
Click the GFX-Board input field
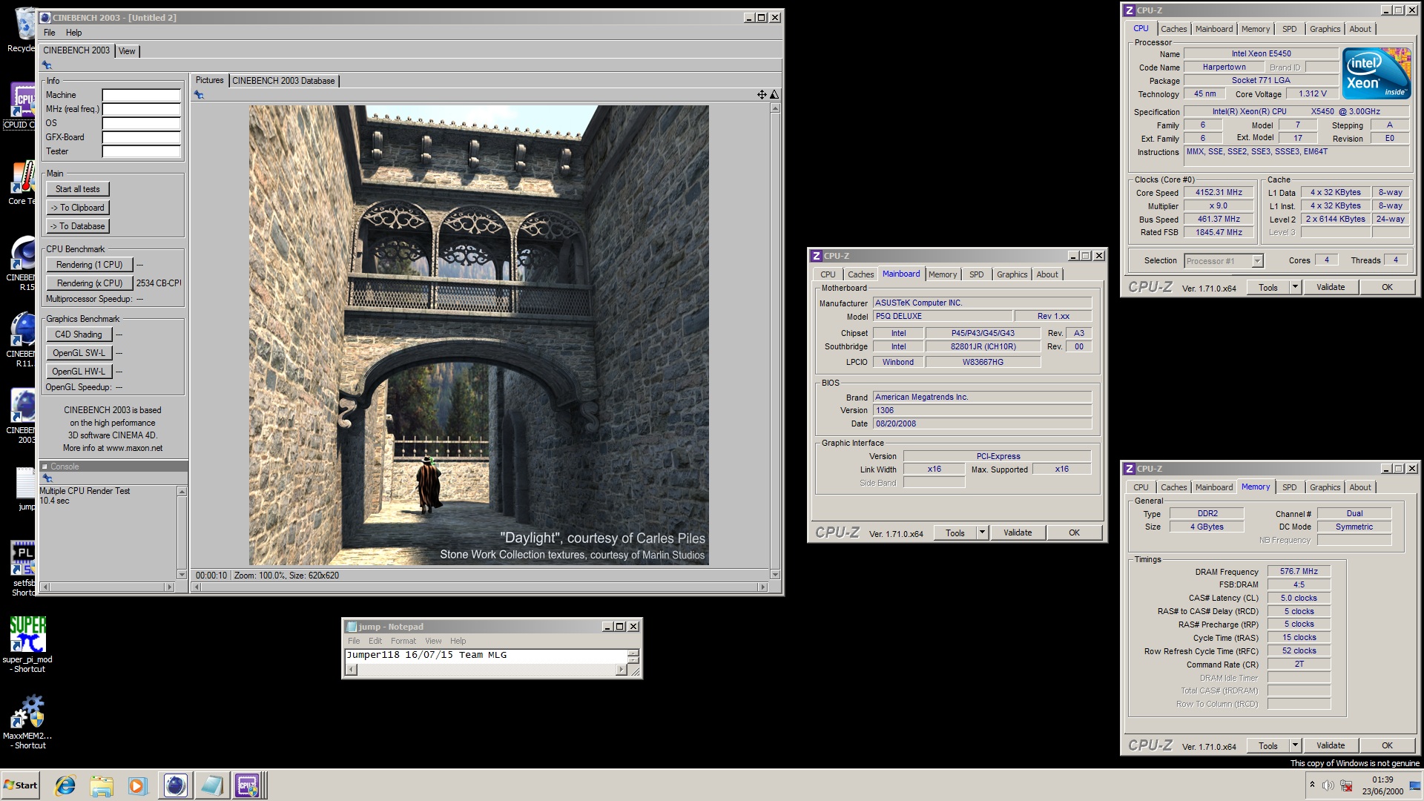[141, 137]
